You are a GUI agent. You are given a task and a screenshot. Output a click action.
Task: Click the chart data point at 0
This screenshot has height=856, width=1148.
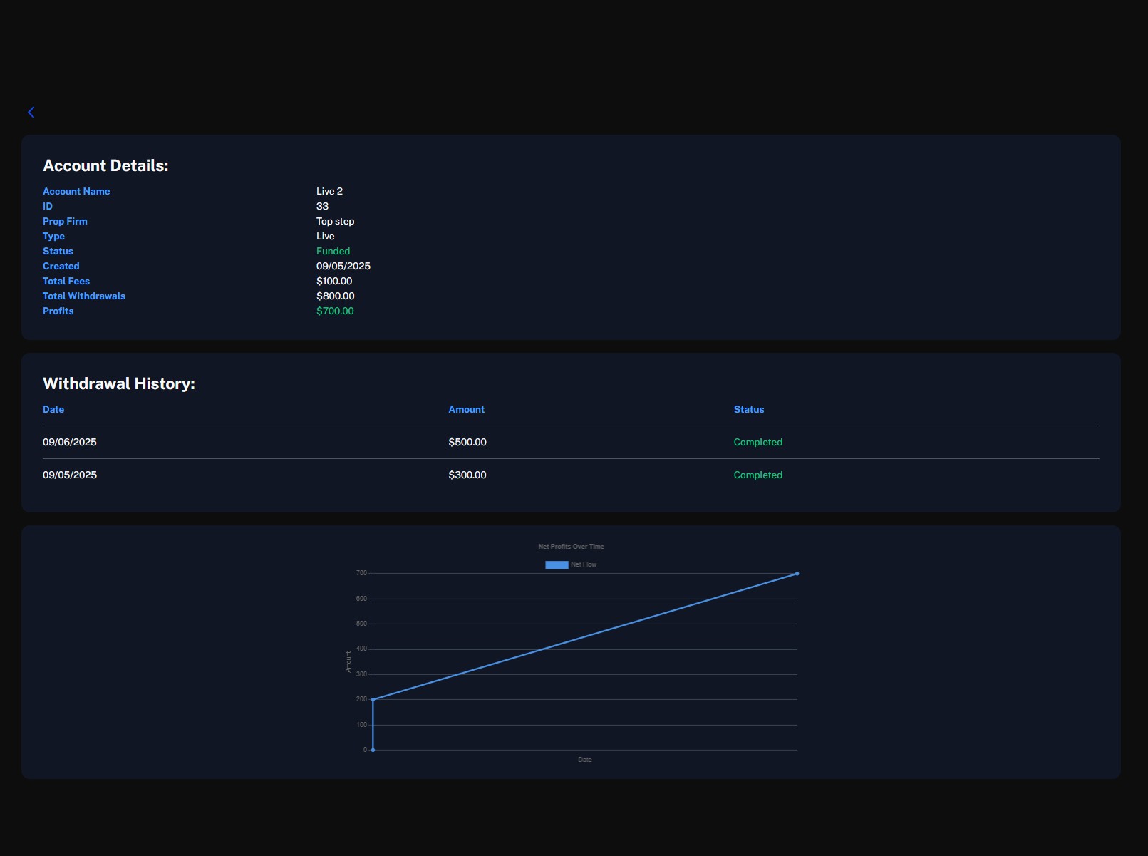pyautogui.click(x=373, y=750)
